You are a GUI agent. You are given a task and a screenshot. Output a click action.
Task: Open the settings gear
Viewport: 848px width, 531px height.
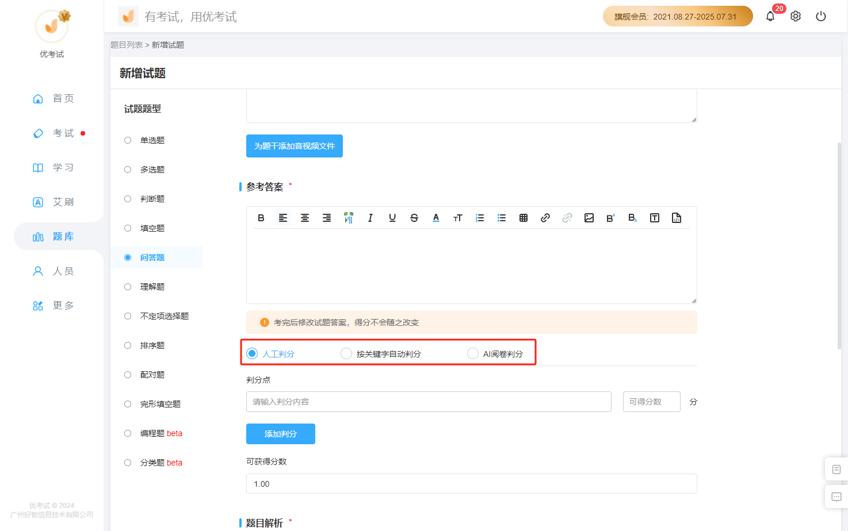(796, 16)
